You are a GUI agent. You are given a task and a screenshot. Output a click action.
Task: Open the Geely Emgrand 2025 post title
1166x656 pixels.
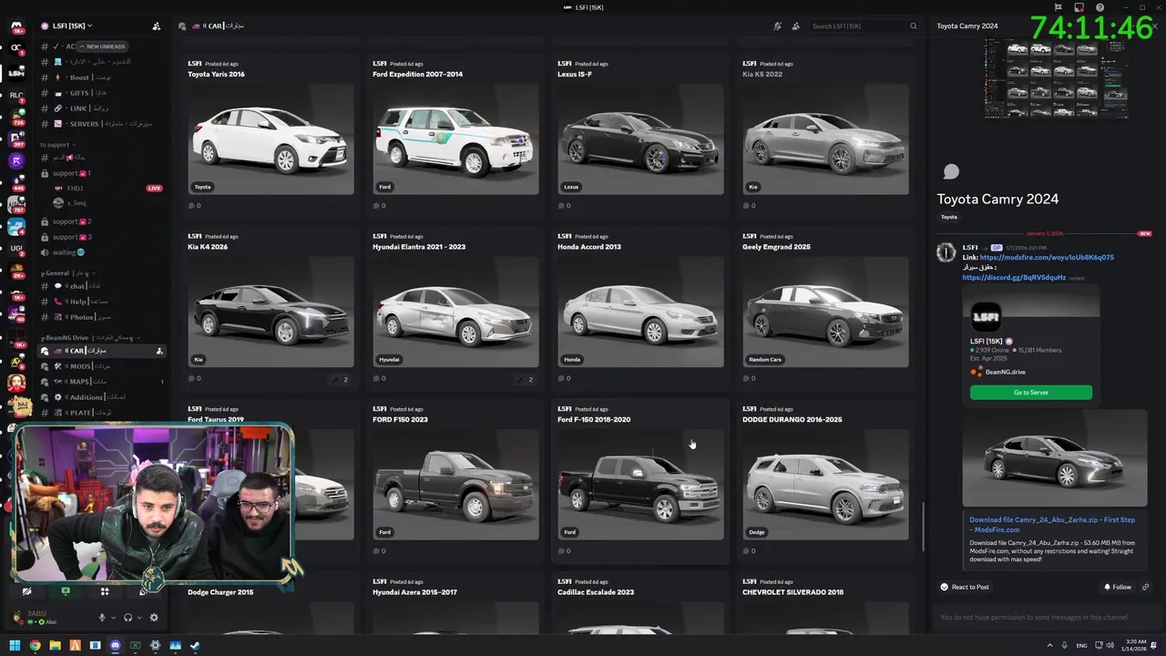(776, 247)
